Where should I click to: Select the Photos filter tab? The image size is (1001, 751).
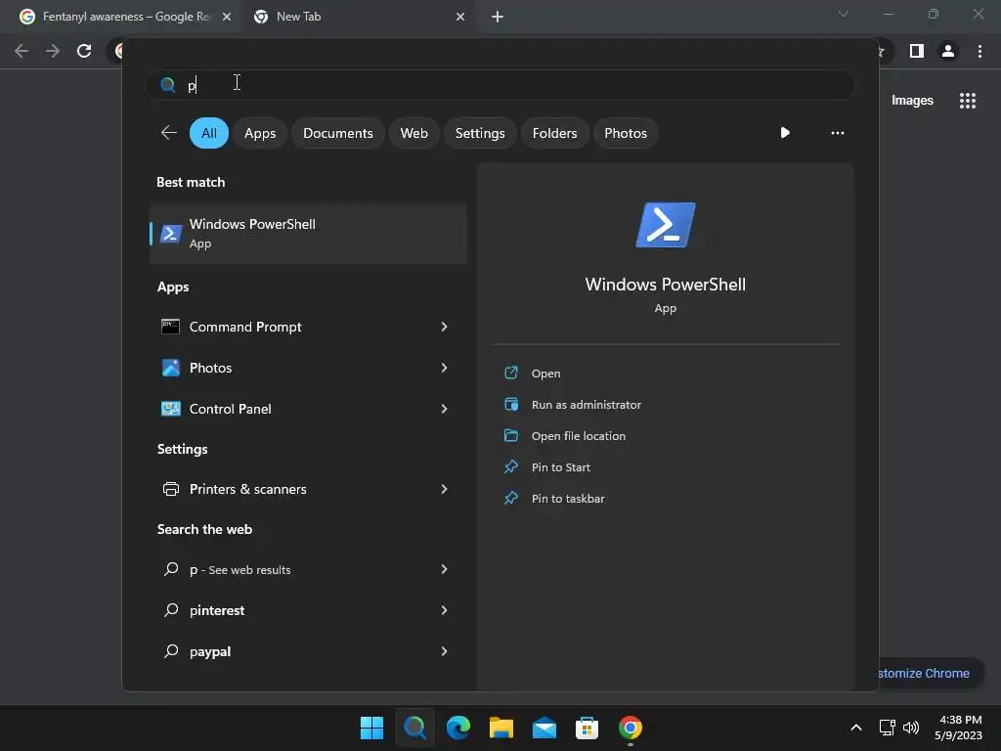[626, 133]
